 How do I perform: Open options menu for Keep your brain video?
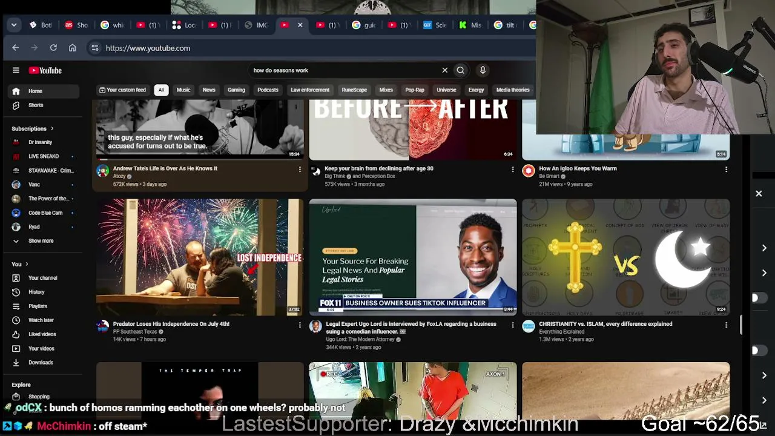pos(513,170)
